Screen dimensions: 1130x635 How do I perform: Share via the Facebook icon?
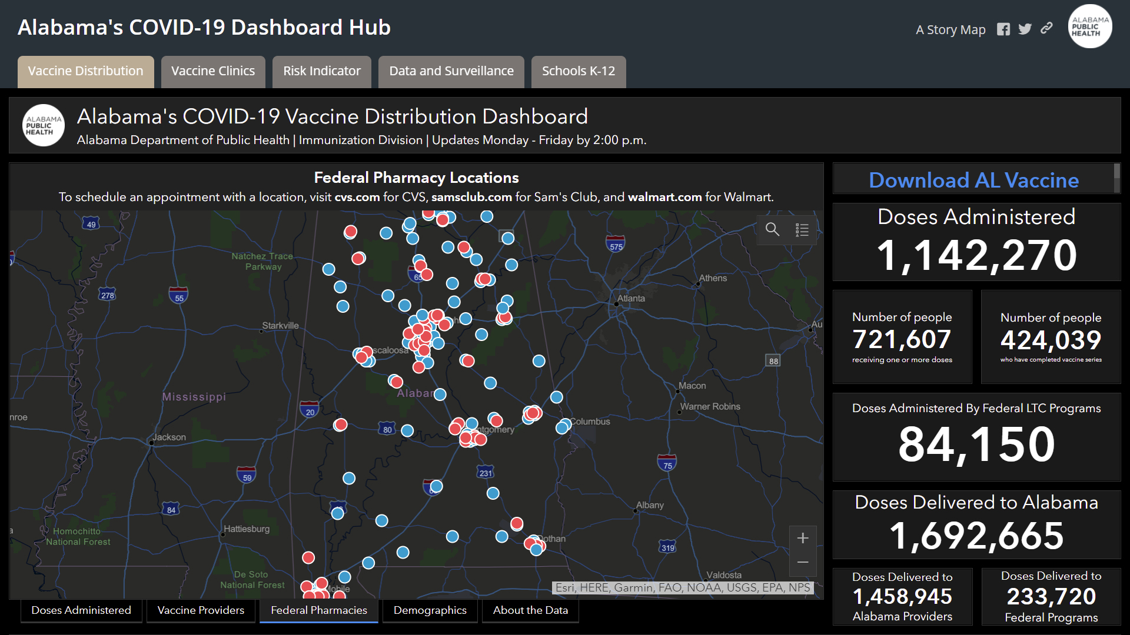pyautogui.click(x=1003, y=29)
